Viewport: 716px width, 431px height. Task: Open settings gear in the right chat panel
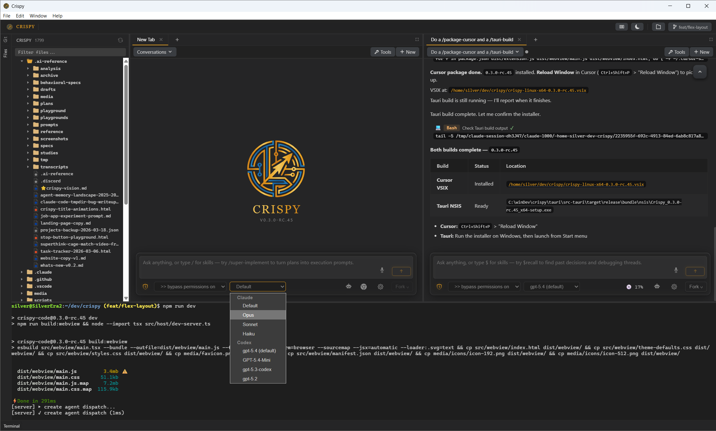click(674, 286)
